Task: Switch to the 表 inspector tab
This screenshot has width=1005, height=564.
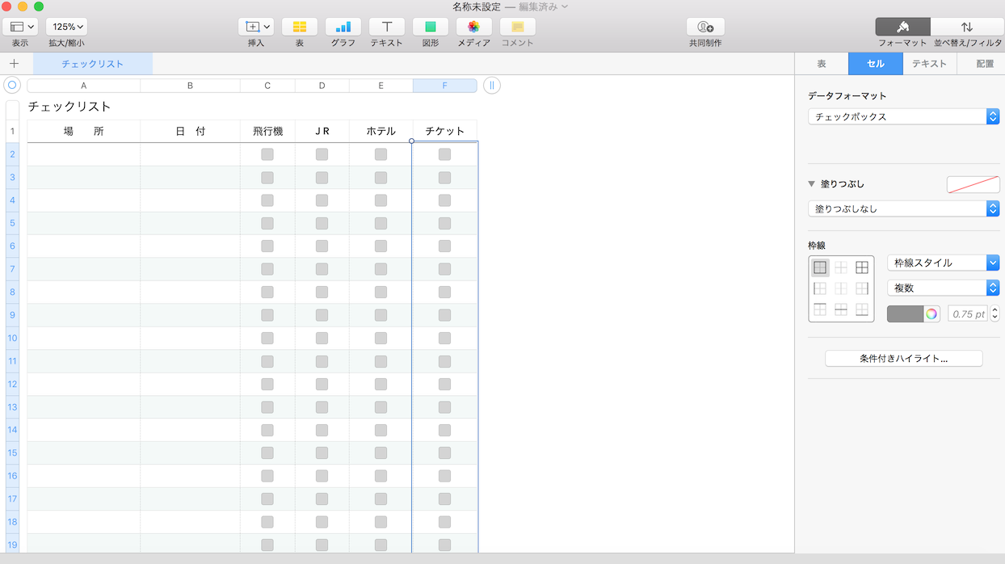Action: 822,64
